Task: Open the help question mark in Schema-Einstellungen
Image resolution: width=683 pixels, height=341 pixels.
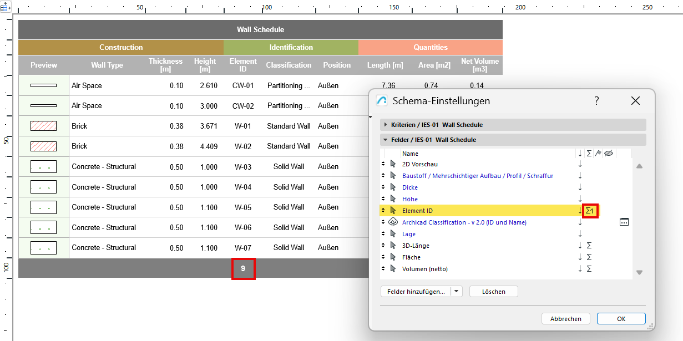Action: (x=596, y=101)
